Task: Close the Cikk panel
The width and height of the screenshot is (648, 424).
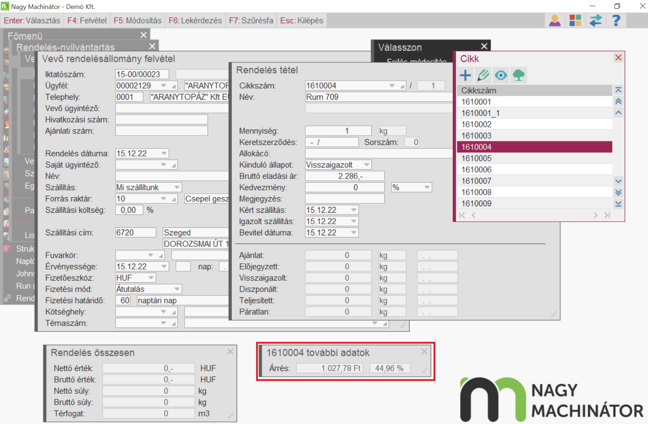Action: click(x=618, y=58)
